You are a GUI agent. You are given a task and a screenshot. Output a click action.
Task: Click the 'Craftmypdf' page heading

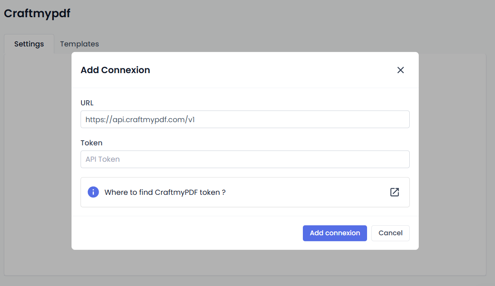tap(37, 13)
